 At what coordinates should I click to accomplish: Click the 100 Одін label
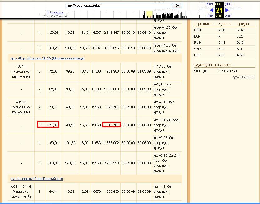(x=201, y=71)
